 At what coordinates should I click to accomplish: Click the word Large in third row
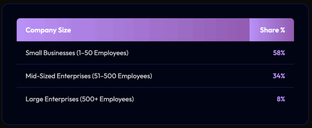point(34,99)
